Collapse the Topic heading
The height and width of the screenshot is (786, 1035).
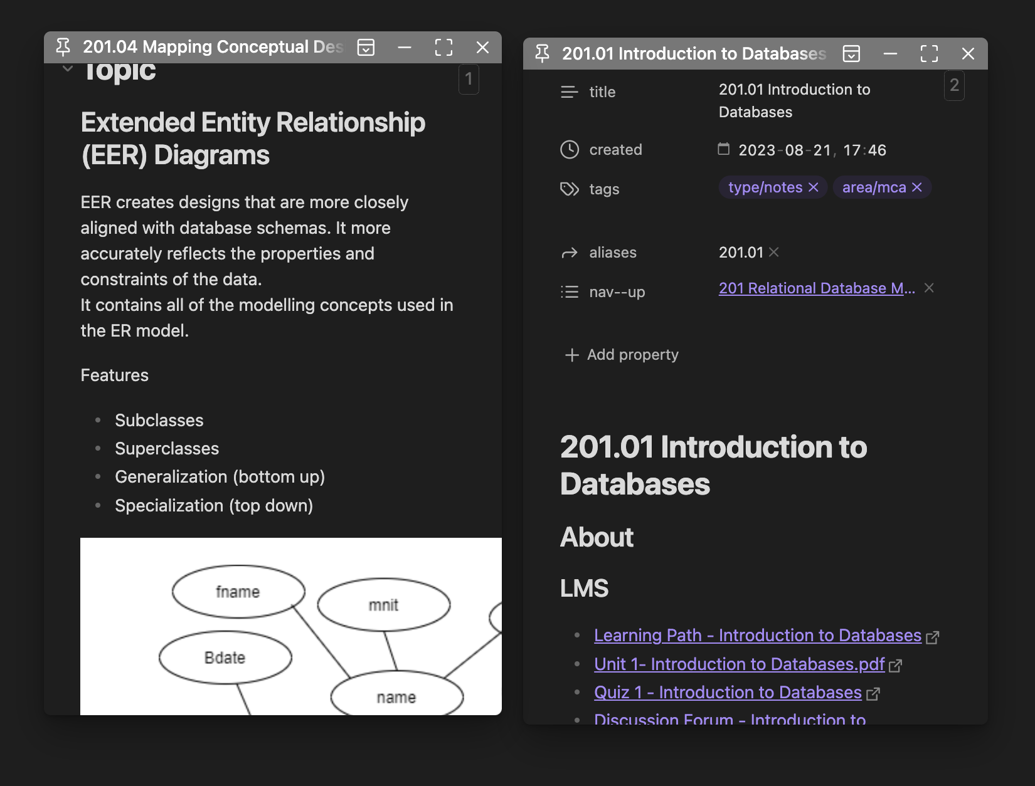[x=66, y=68]
